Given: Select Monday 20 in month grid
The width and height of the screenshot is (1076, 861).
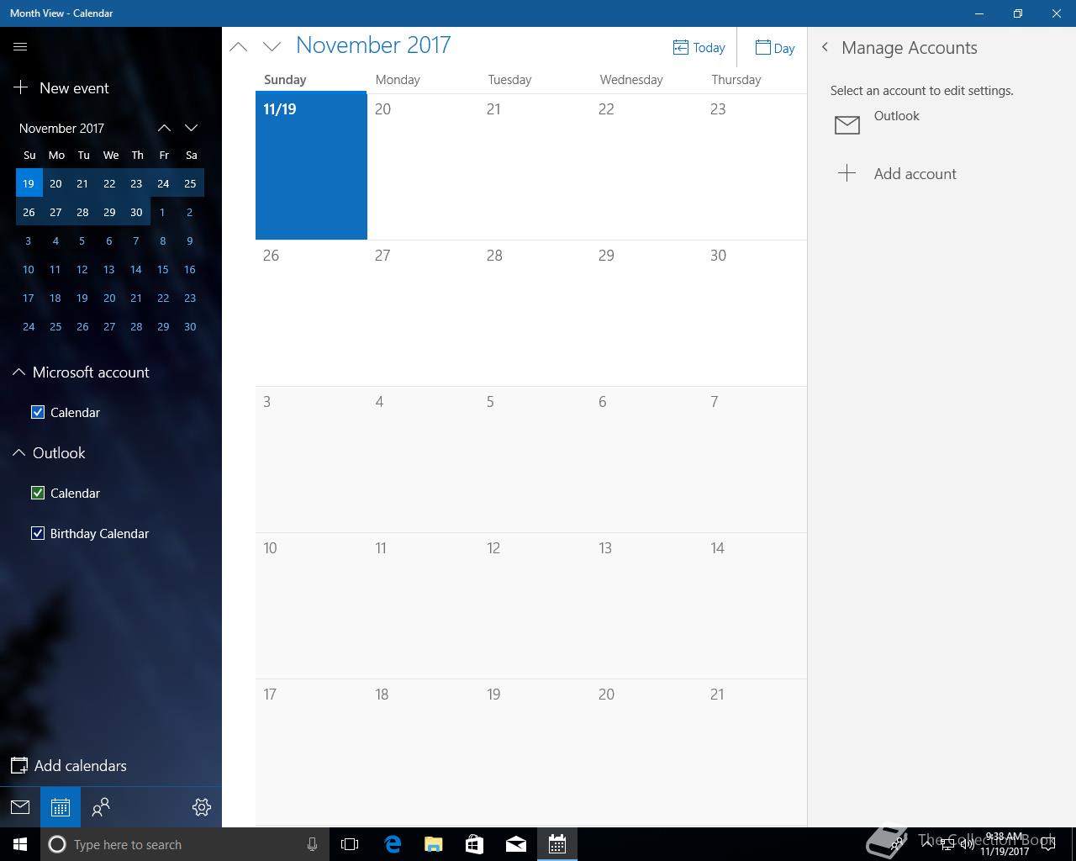Looking at the screenshot, I should pos(423,166).
